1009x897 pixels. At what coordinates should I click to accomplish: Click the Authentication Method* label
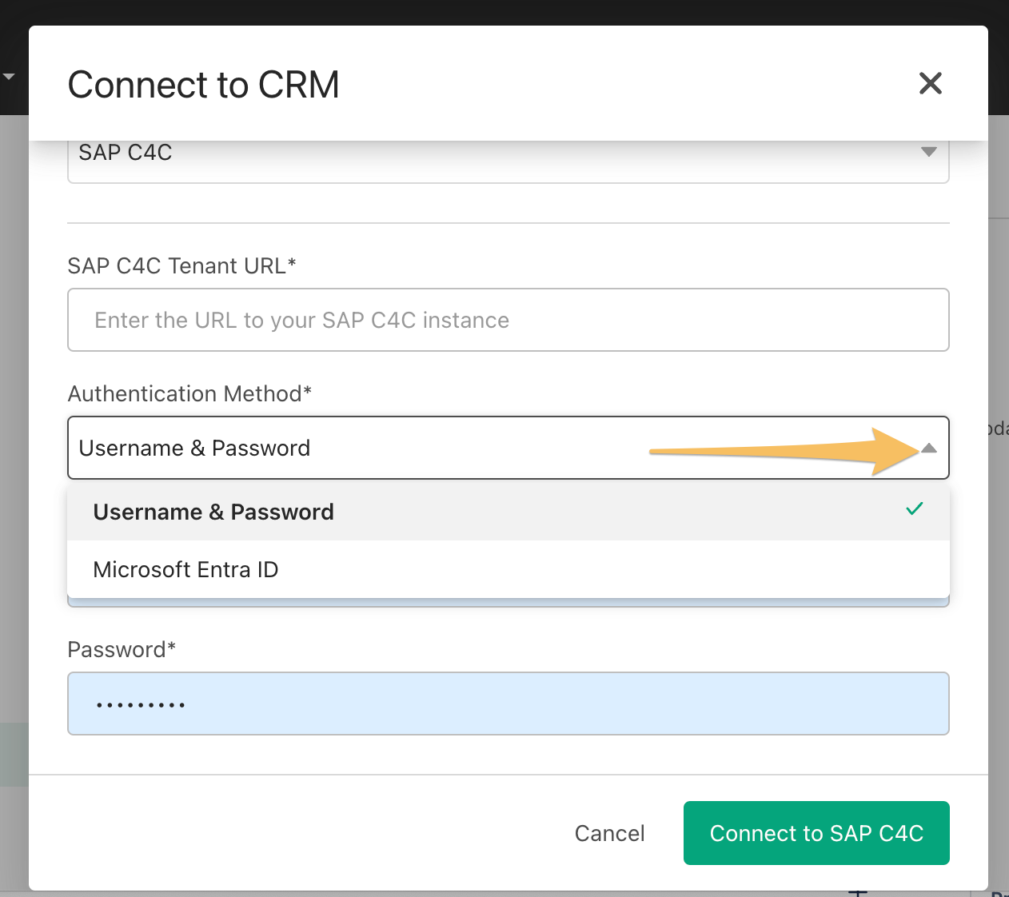189,393
